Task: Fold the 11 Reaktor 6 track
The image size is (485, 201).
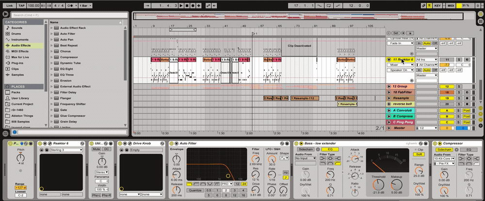Action: pyautogui.click(x=389, y=60)
